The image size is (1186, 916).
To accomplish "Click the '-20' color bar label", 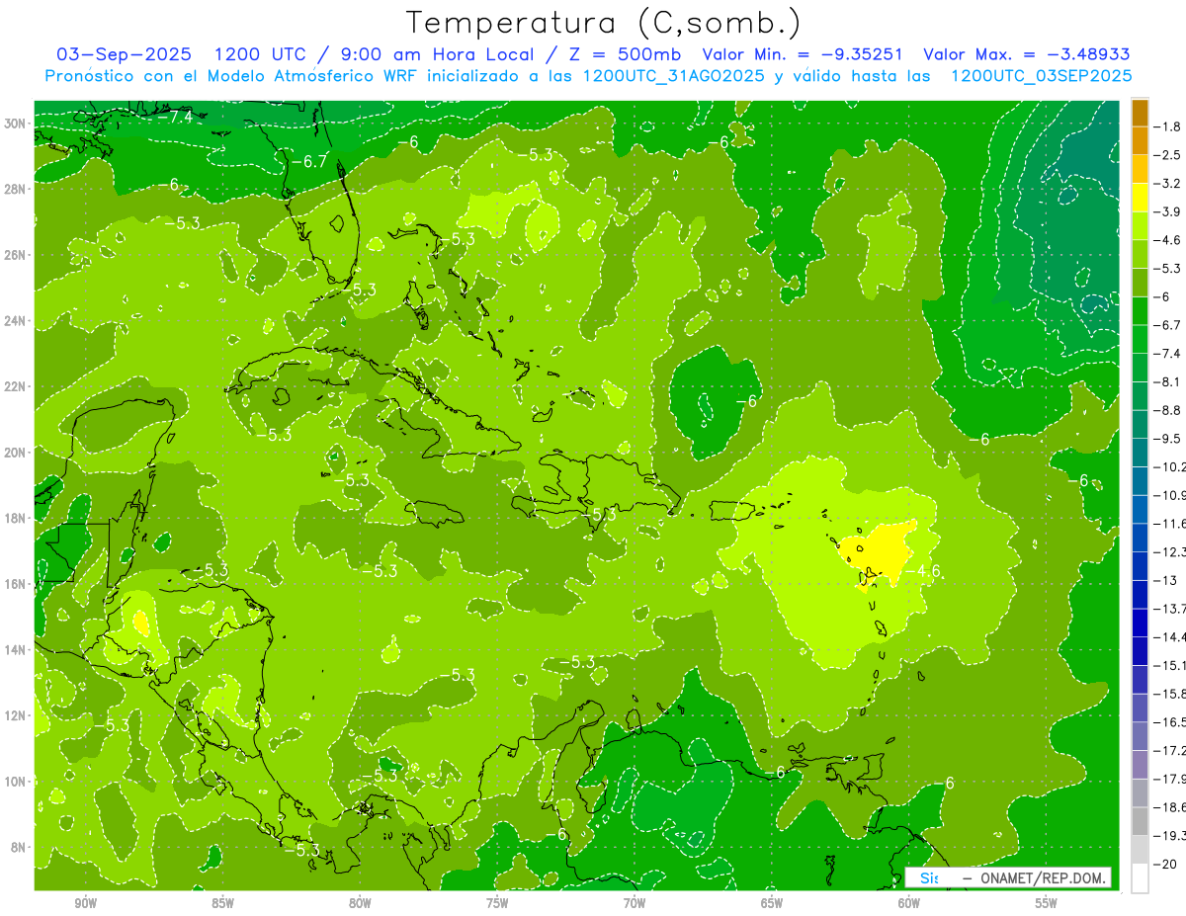I will [x=1166, y=864].
